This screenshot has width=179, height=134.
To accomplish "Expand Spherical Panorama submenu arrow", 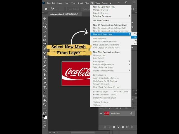I will (129, 16).
